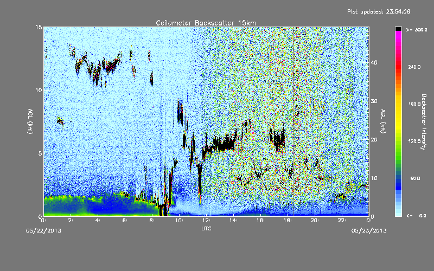Click the left-axis "AGL (km)" label

30,121
